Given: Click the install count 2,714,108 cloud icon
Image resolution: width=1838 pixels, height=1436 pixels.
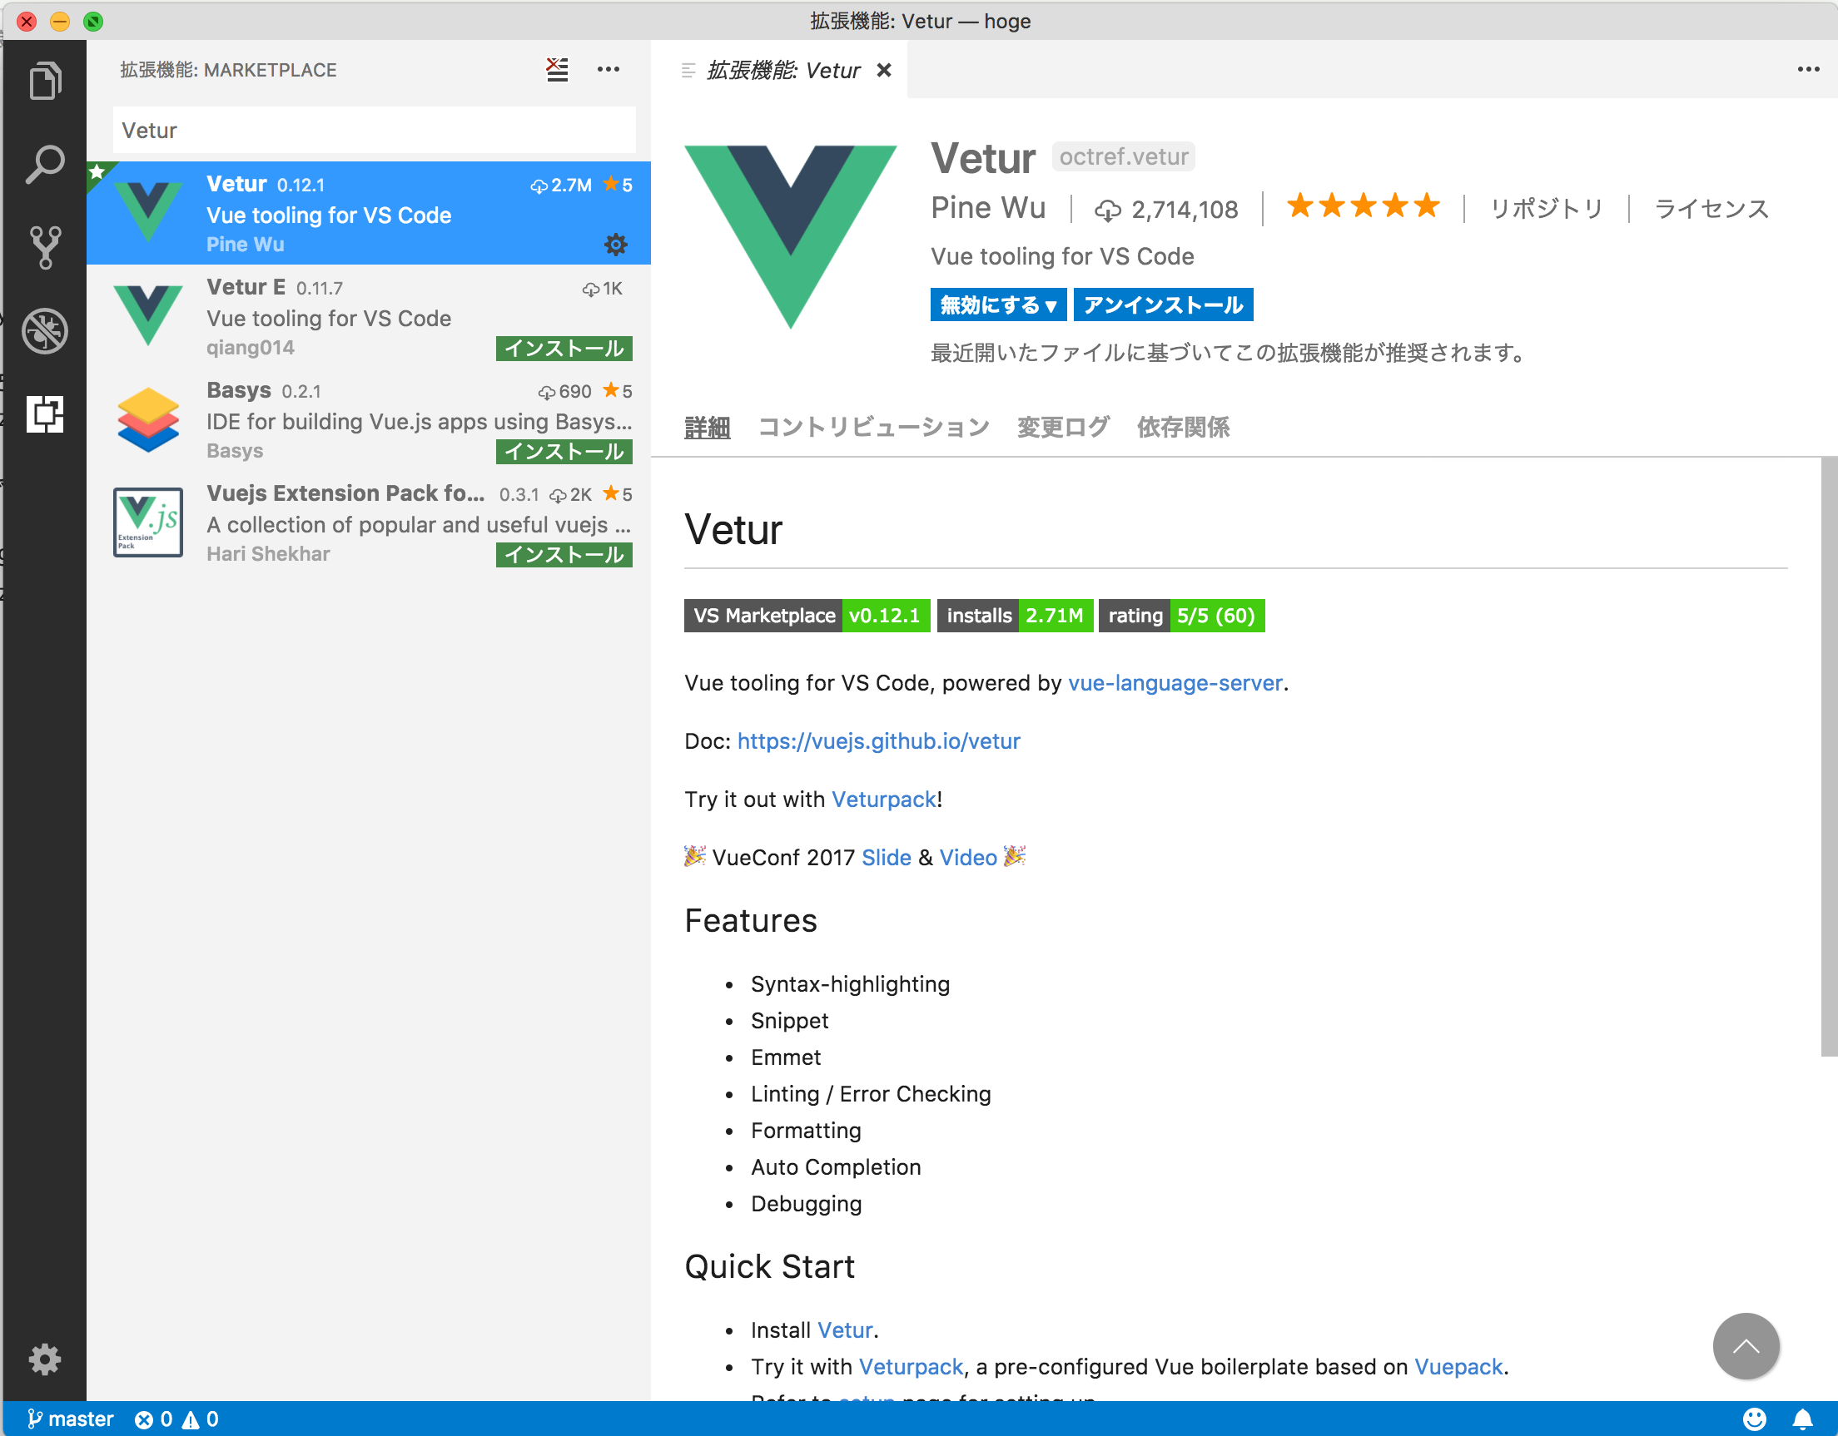Looking at the screenshot, I should (x=1107, y=210).
